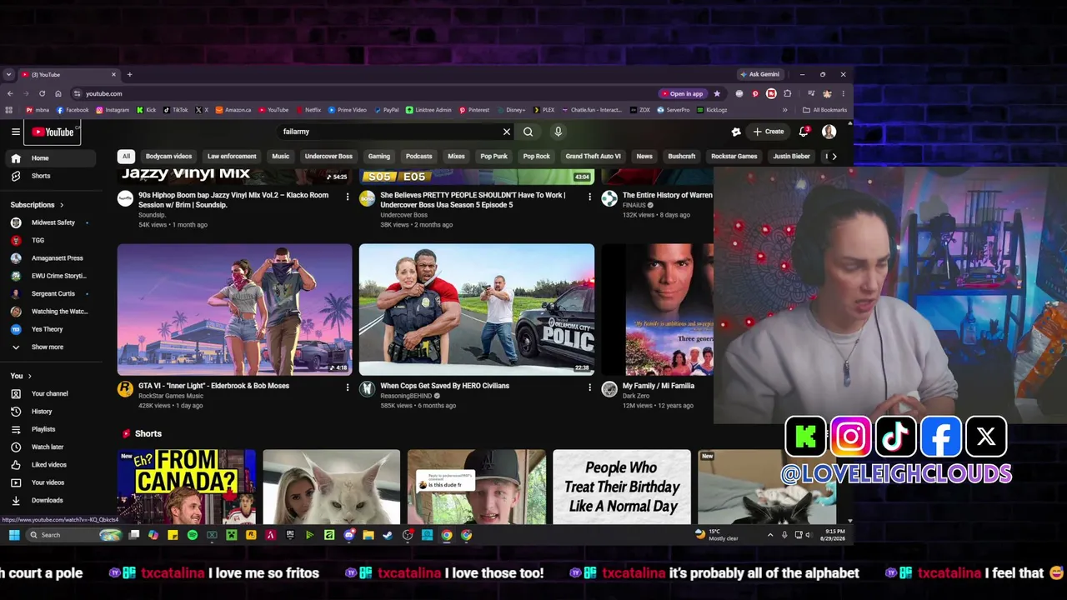Open the Instagram bookmark
Screen dimensions: 1067x600
(113, 110)
